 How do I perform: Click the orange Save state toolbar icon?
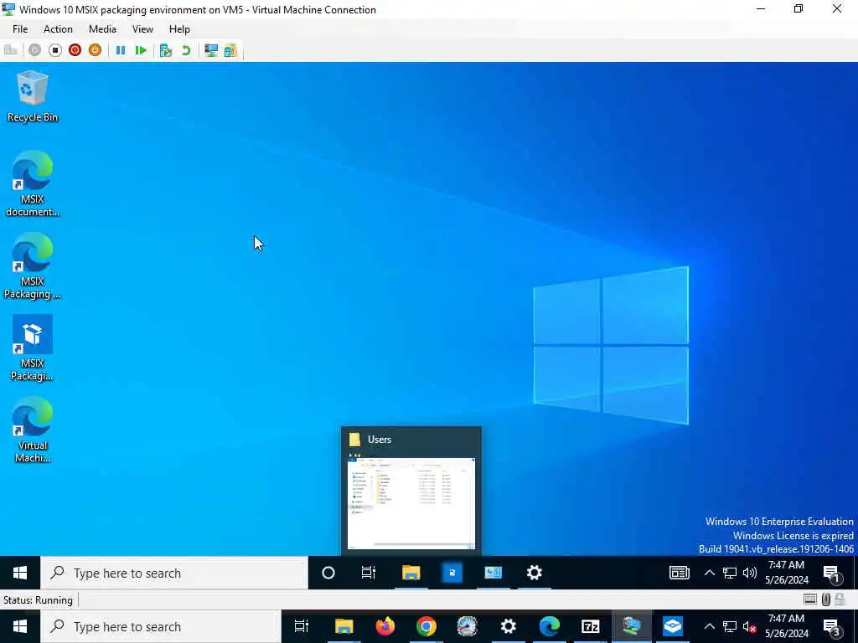[96, 50]
